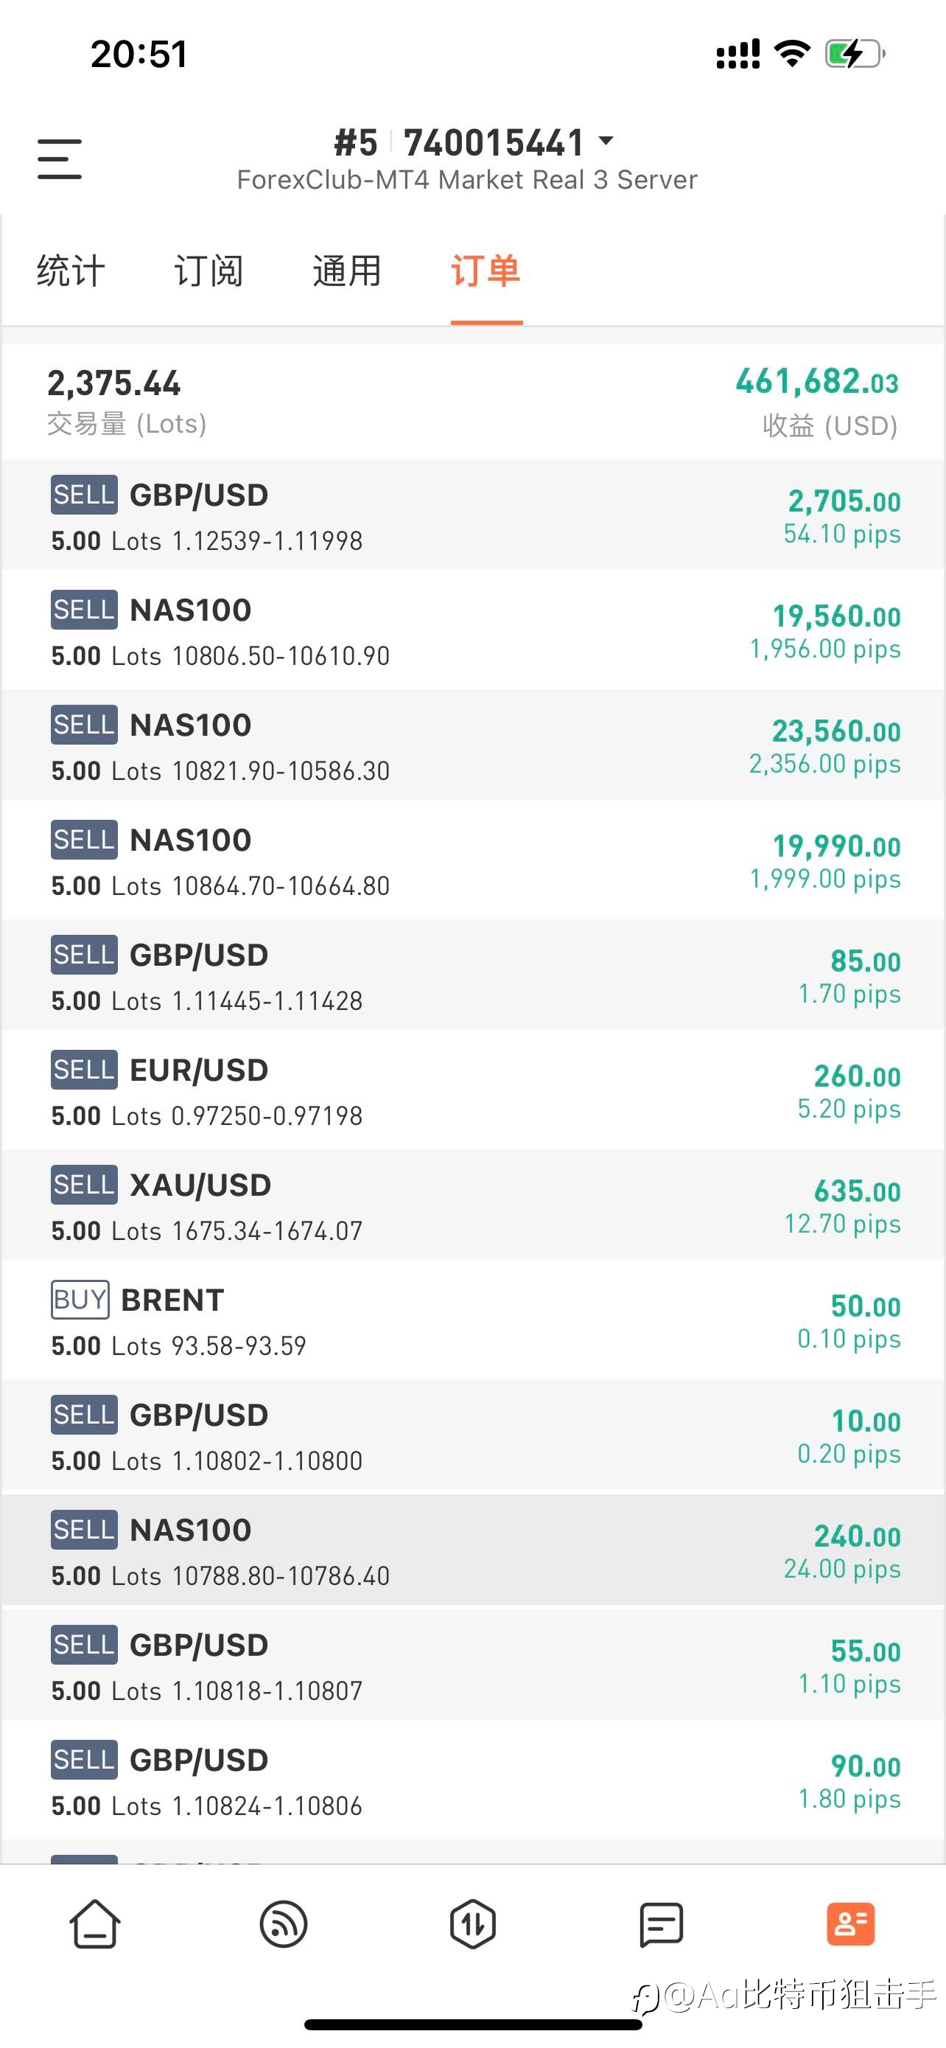Image resolution: width=946 pixels, height=2048 pixels.
Task: Switch to the 通用 tab
Action: pyautogui.click(x=347, y=271)
